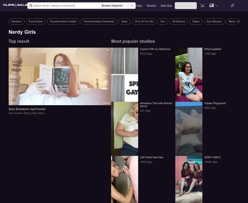The image size is (248, 203).
Task: Open Explore With Ivy Starshyne studio link
Action: [155, 49]
